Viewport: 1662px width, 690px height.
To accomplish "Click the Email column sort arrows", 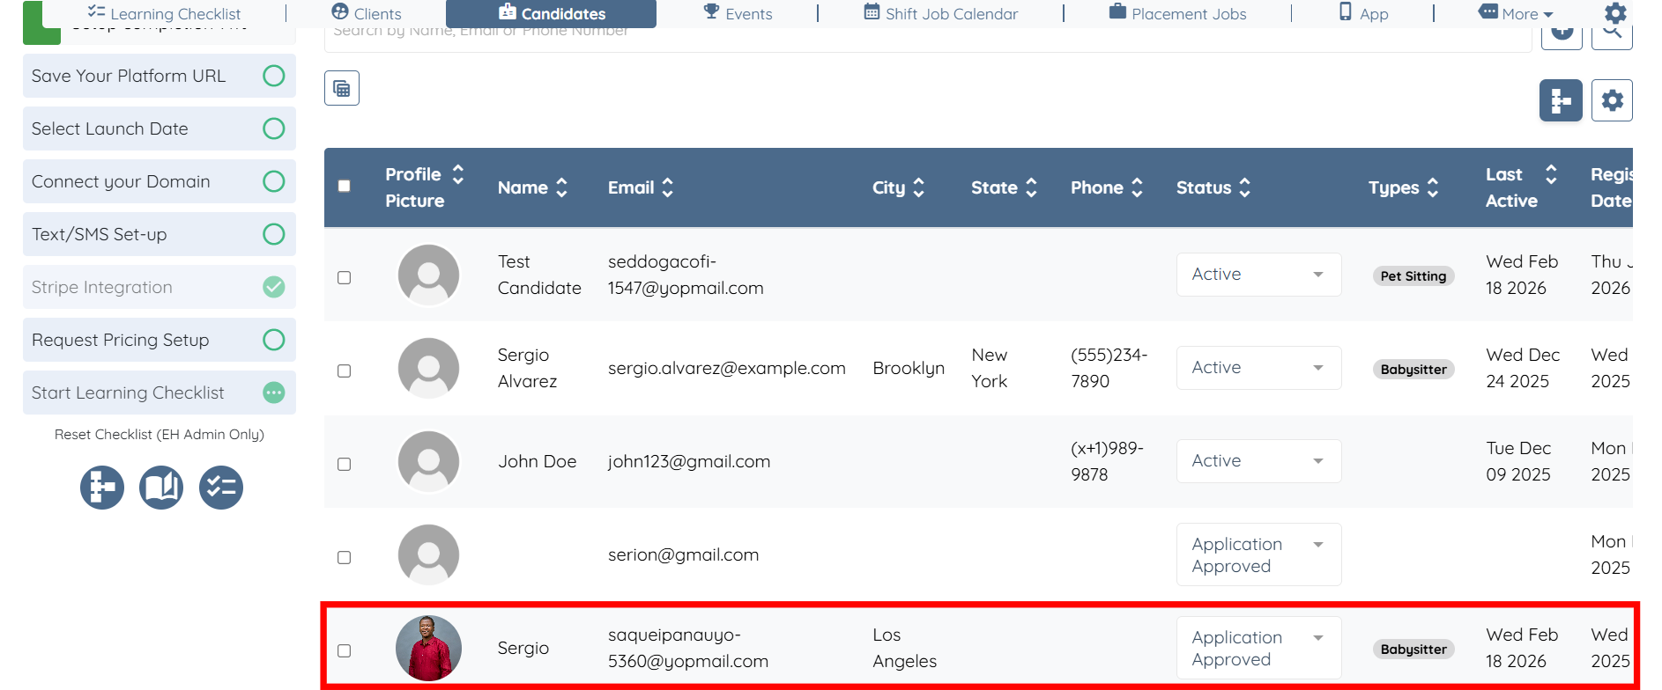I will point(668,187).
